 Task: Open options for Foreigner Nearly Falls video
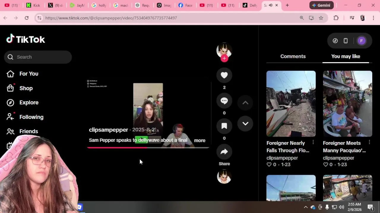point(313,143)
